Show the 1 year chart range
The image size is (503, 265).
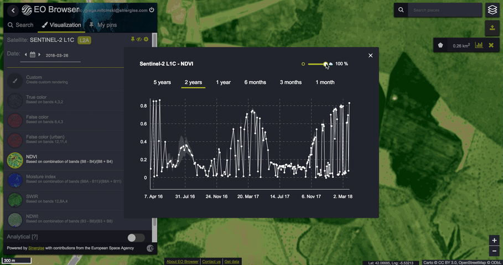(223, 82)
